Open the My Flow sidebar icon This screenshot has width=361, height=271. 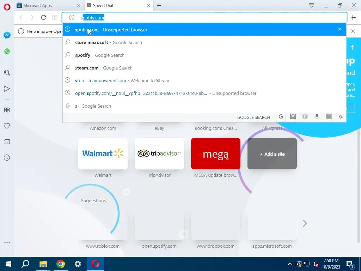pyautogui.click(x=7, y=89)
